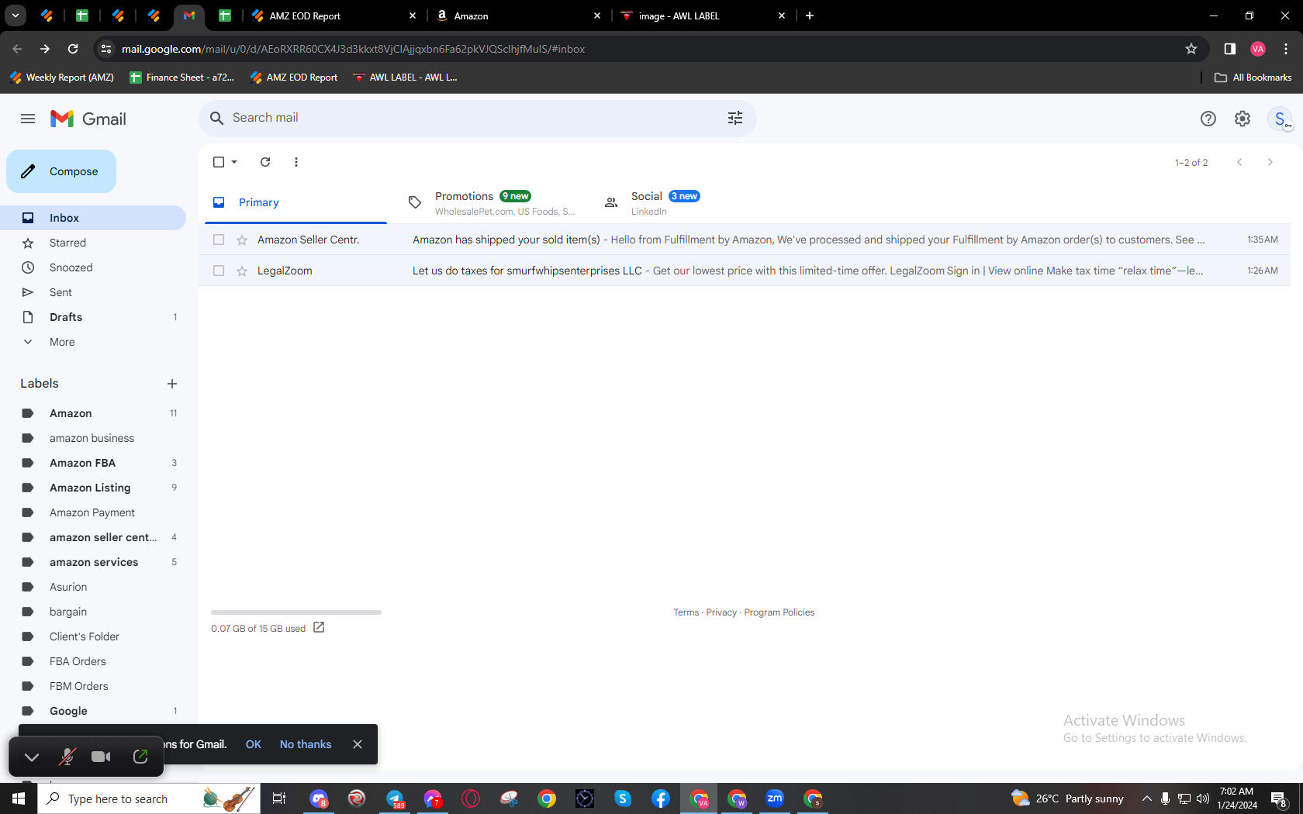Open Zoom from the taskbar
Screen dimensions: 1303x814
click(775, 798)
